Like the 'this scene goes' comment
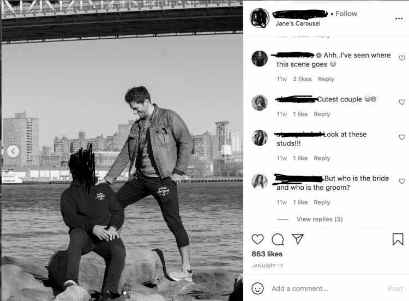The width and height of the screenshot is (409, 301). coord(402,58)
